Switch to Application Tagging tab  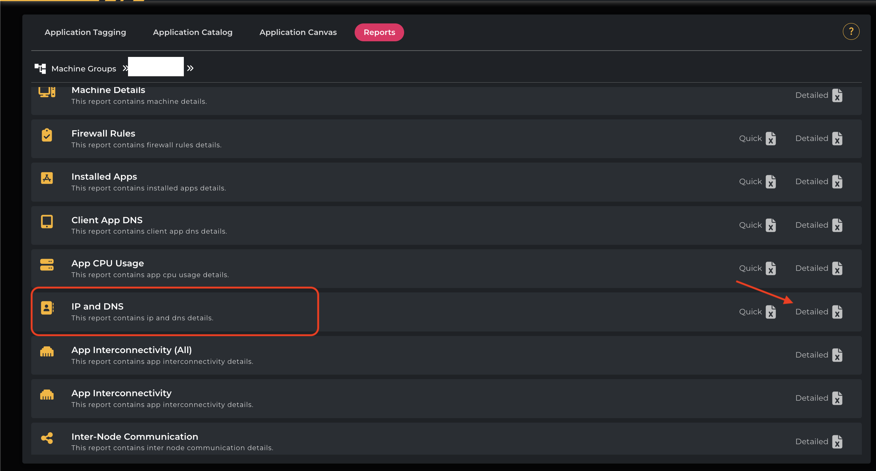coord(85,32)
